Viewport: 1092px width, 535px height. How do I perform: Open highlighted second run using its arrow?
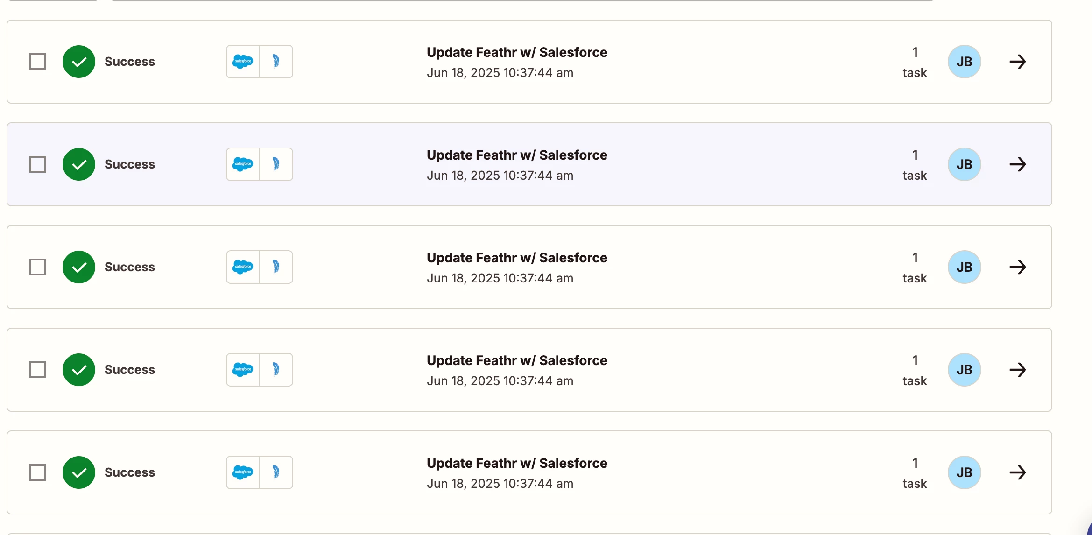tap(1018, 164)
